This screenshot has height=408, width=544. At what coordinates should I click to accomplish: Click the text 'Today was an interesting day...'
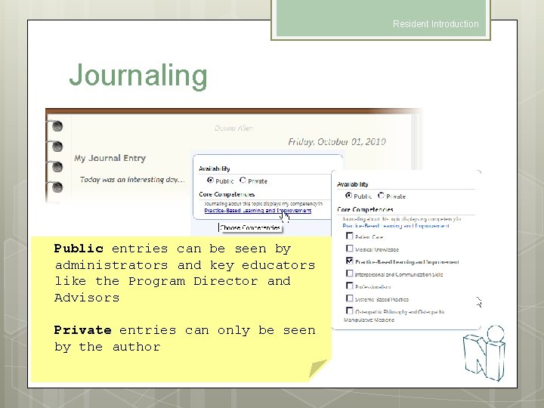(132, 180)
